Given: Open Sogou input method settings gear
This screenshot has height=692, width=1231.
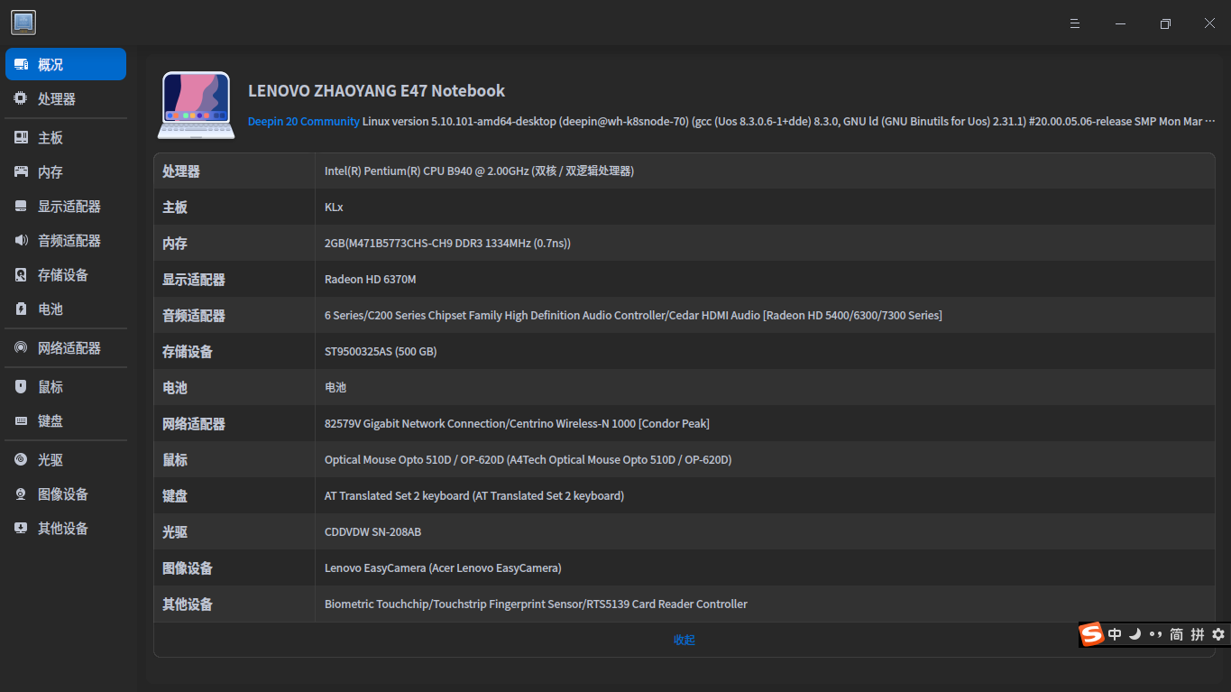Looking at the screenshot, I should (1218, 634).
